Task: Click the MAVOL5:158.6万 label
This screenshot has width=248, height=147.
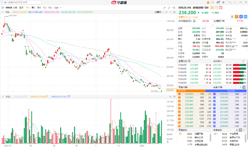Action: pos(39,96)
